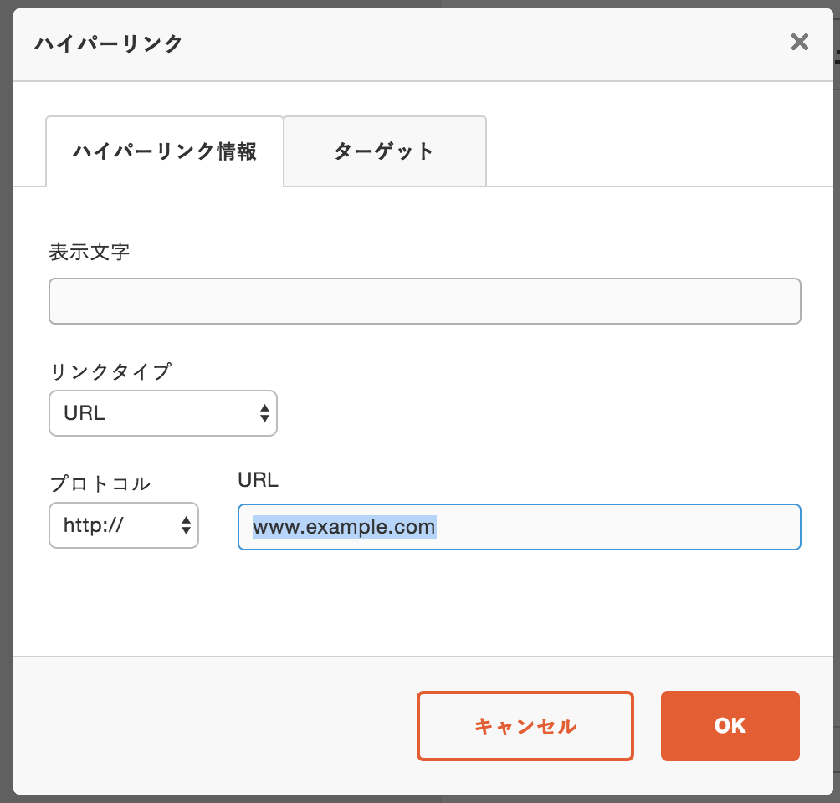This screenshot has width=840, height=803.
Task: Click the プロトコル label
Action: coord(100,483)
